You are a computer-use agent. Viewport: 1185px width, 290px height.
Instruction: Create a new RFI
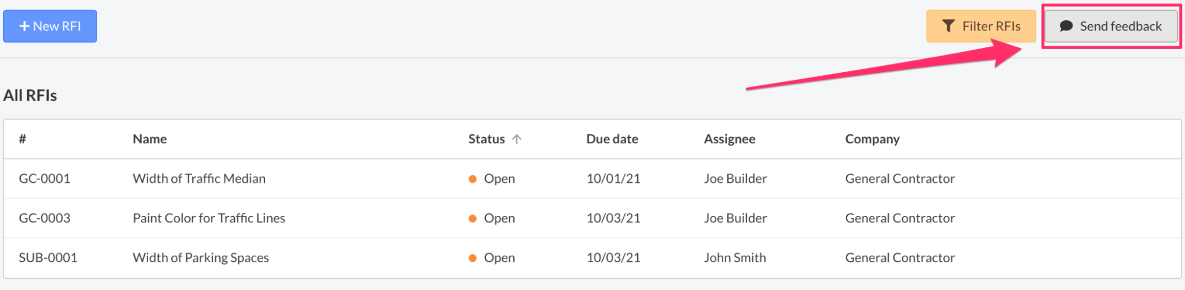(x=50, y=27)
